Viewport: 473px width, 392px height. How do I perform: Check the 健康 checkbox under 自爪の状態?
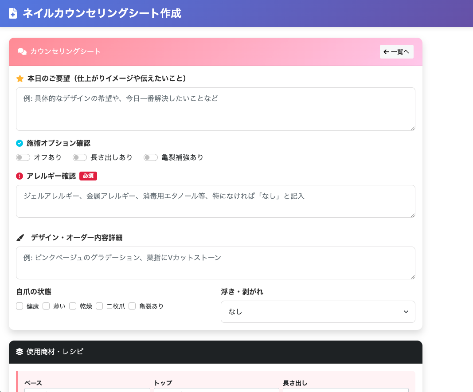[x=20, y=306]
